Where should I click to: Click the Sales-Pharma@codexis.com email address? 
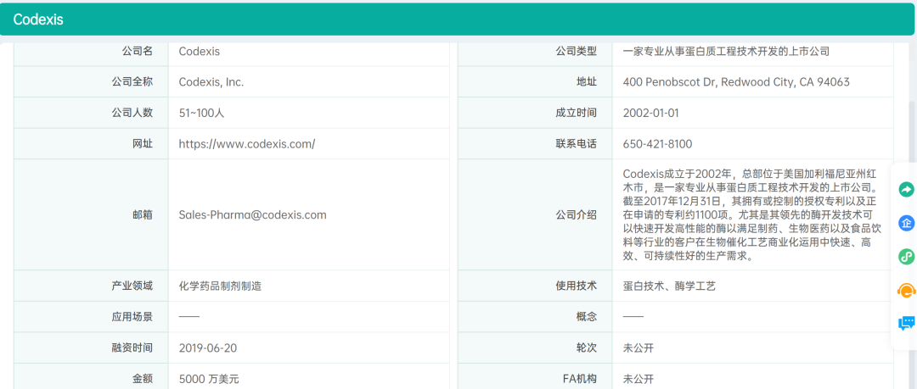[x=252, y=215]
